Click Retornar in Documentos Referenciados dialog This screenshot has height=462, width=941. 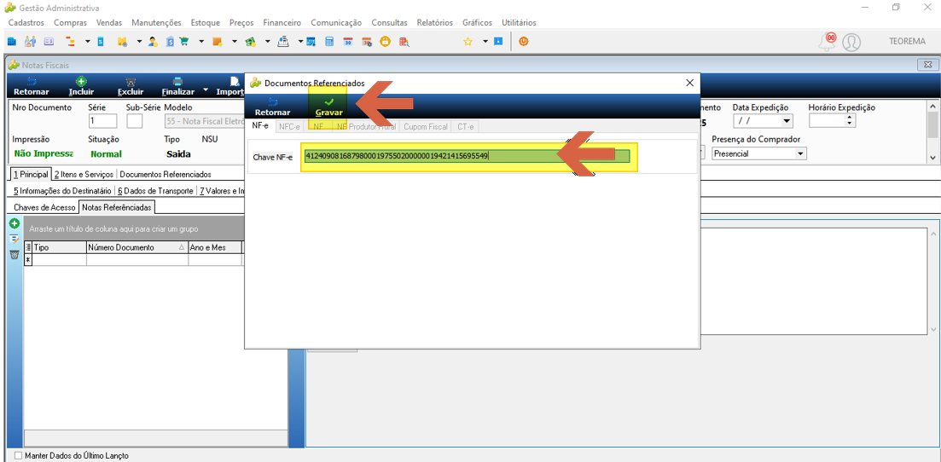click(272, 107)
